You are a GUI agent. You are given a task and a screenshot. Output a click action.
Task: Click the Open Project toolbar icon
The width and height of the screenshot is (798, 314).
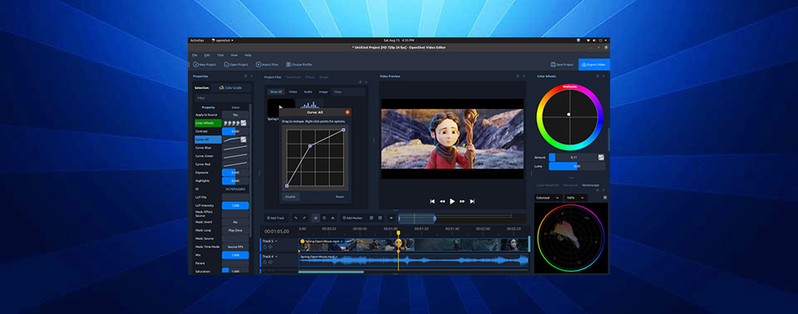[x=227, y=65]
